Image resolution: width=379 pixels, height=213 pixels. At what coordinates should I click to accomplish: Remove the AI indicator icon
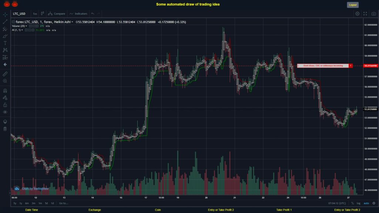point(33,30)
